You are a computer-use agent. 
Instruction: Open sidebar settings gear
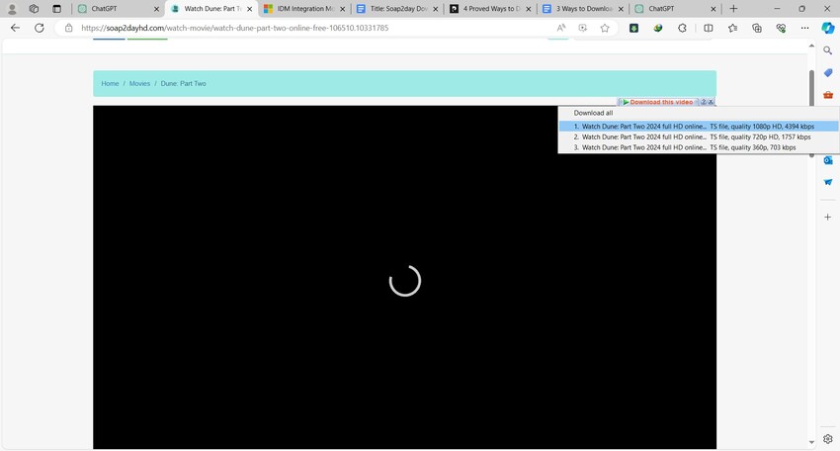pos(828,439)
